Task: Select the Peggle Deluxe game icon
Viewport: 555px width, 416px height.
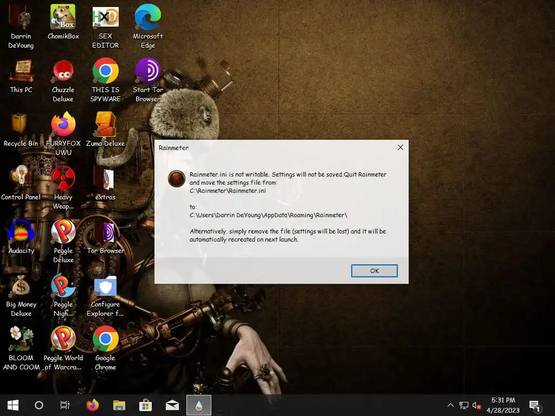Action: (63, 242)
